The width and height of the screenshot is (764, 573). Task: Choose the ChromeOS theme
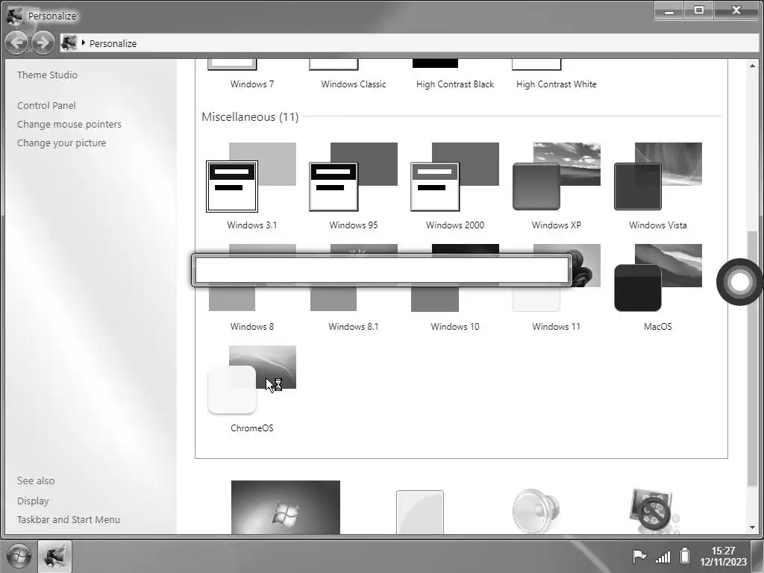click(251, 380)
